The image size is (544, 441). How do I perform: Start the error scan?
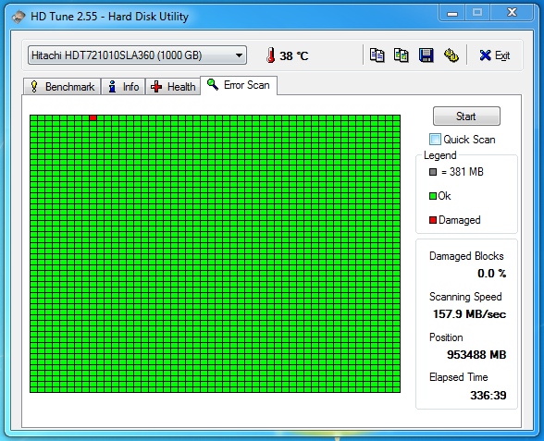(x=466, y=116)
